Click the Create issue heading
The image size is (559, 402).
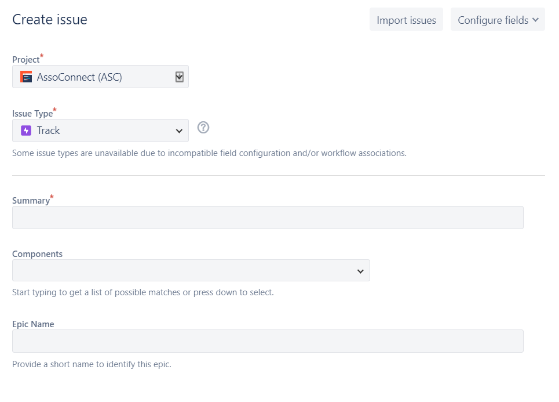50,19
